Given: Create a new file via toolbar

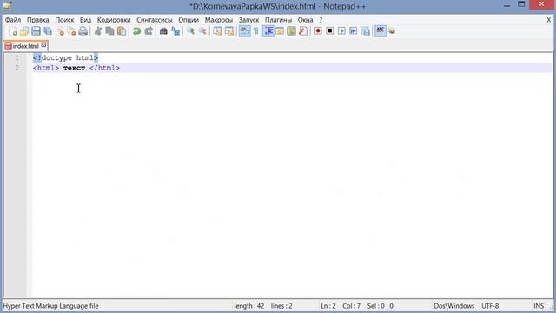Looking at the screenshot, I should pos(13,31).
